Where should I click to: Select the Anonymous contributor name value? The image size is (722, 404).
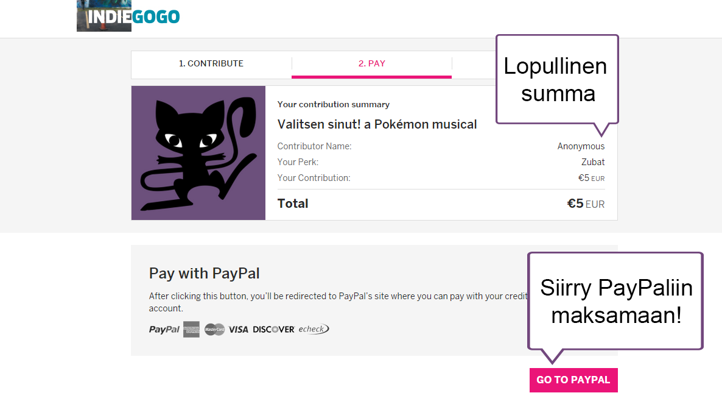(x=581, y=146)
